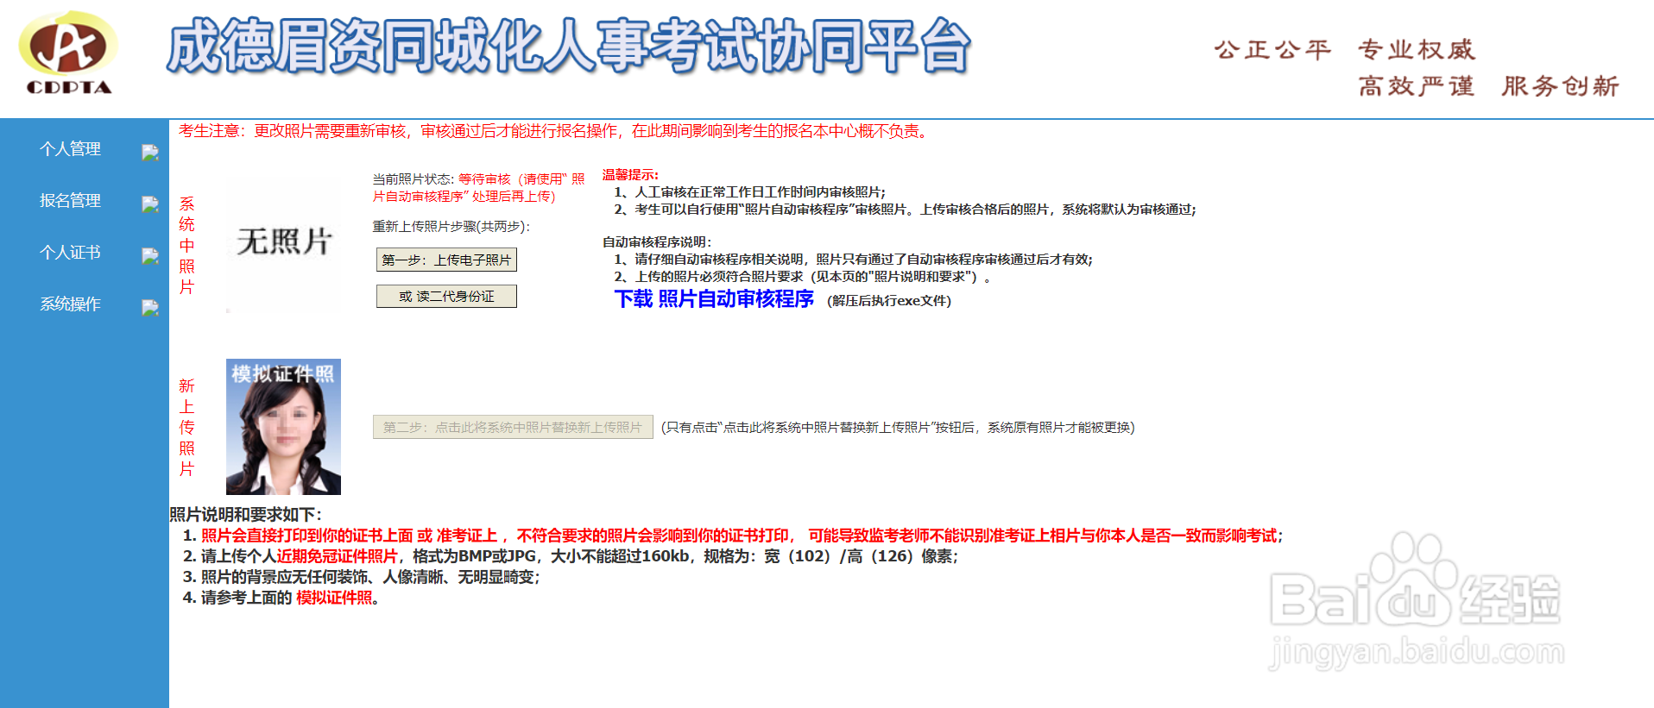Click the icon beside 报名管理
The height and width of the screenshot is (708, 1654).
150,204
